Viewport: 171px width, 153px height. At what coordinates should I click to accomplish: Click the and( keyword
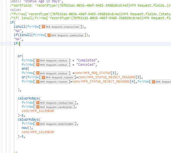[x=25, y=69]
